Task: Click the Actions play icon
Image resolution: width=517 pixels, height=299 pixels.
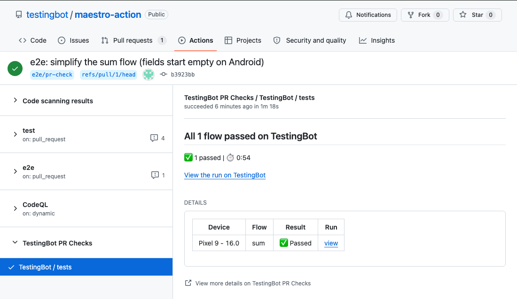Action: click(x=182, y=40)
